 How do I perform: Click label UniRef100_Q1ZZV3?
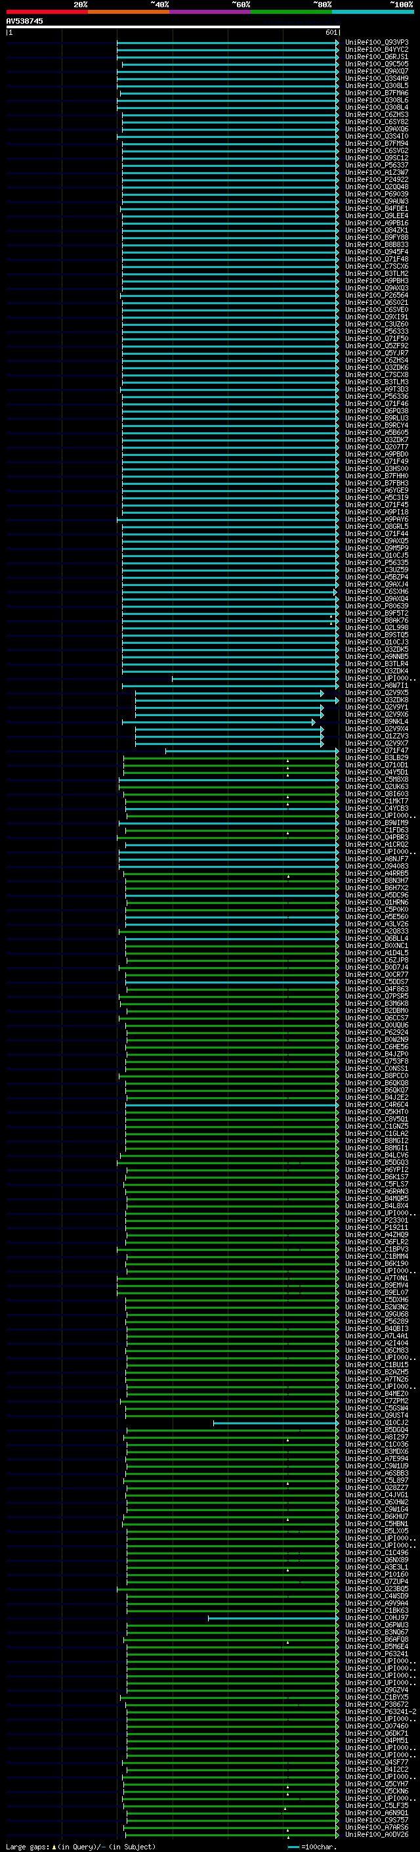pyautogui.click(x=376, y=736)
